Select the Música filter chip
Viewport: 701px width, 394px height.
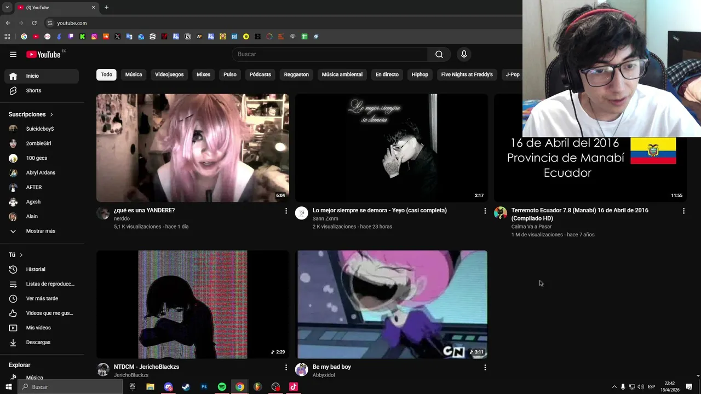tap(134, 74)
